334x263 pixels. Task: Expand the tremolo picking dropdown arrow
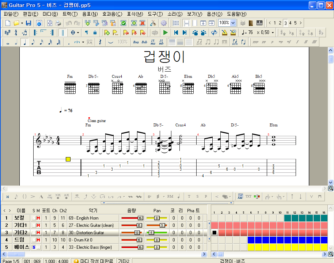[164, 197]
